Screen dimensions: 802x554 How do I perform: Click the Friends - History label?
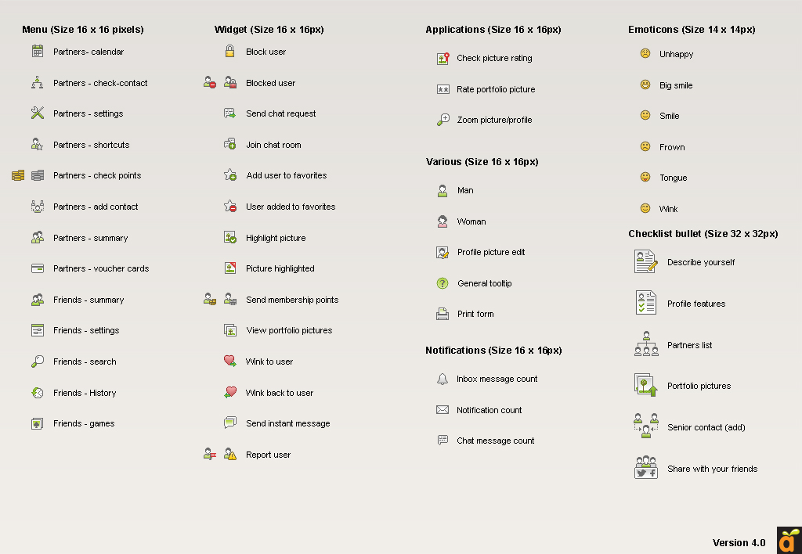tap(85, 393)
